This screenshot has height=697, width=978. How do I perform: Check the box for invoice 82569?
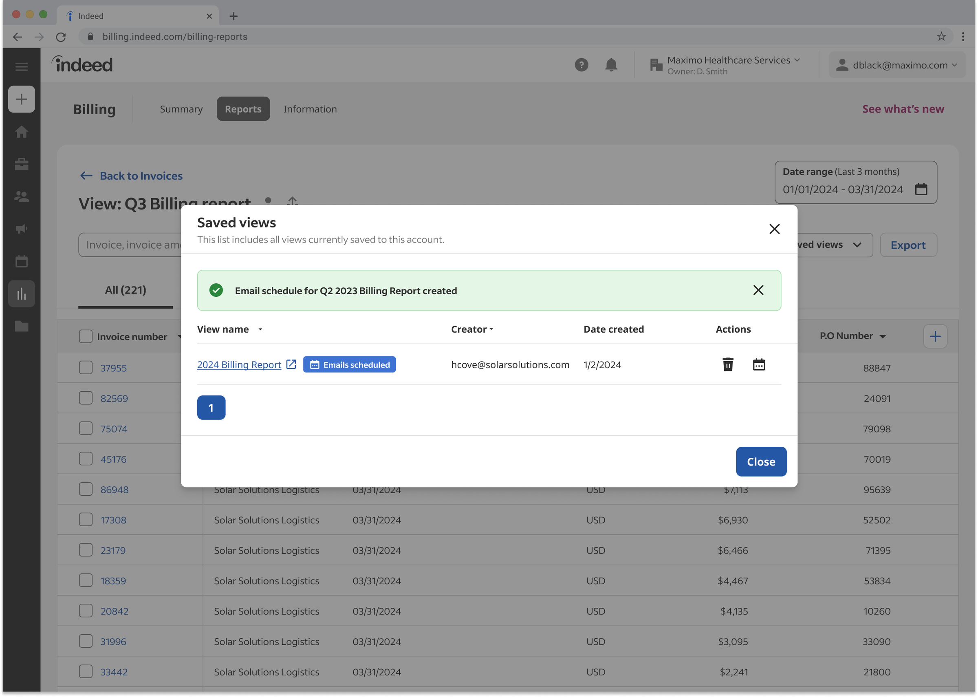[x=86, y=398]
